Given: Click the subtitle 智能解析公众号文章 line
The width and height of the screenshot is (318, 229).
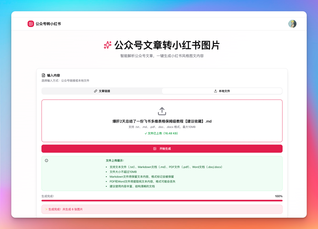Looking at the screenshot, I should (x=162, y=56).
